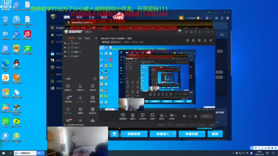Toggle the preview eye icon beside settings gear
The height and width of the screenshot is (156, 278).
click(190, 116)
